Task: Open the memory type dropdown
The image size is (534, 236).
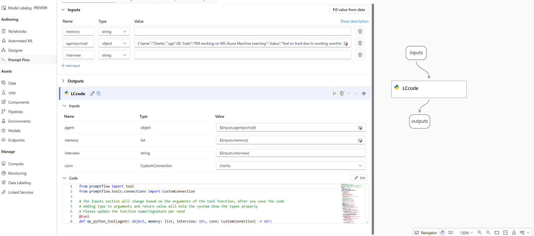Action: 114,31
